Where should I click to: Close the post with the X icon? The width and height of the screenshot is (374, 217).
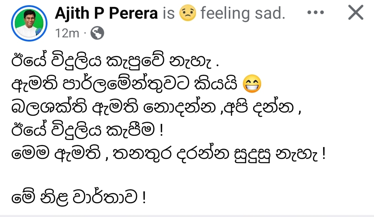click(x=355, y=13)
